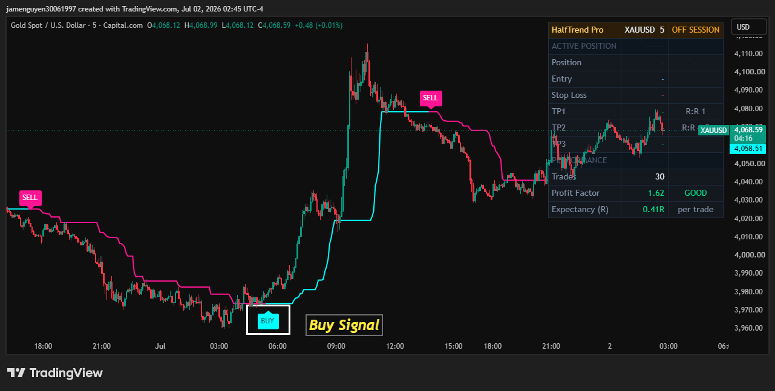Click the Entry row label
Viewport: 775px width, 391px height.
(x=561, y=79)
